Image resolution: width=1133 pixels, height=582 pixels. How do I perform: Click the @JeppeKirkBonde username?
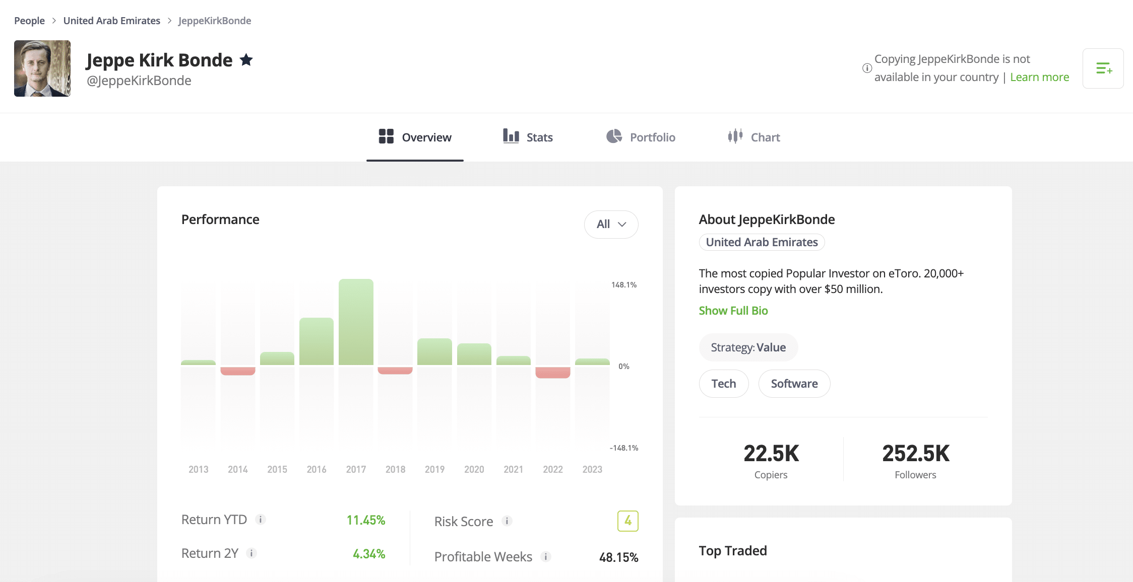pos(139,81)
